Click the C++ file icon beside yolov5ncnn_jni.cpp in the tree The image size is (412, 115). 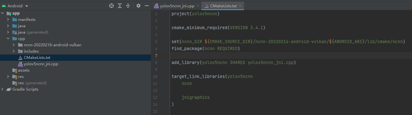click(20, 64)
